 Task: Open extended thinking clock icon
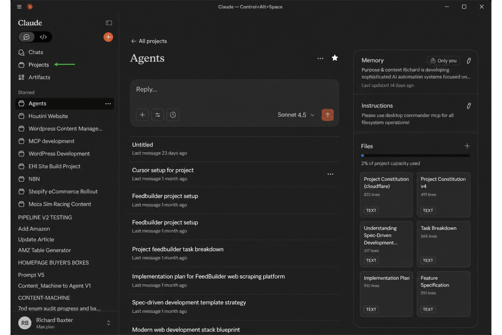pyautogui.click(x=173, y=115)
